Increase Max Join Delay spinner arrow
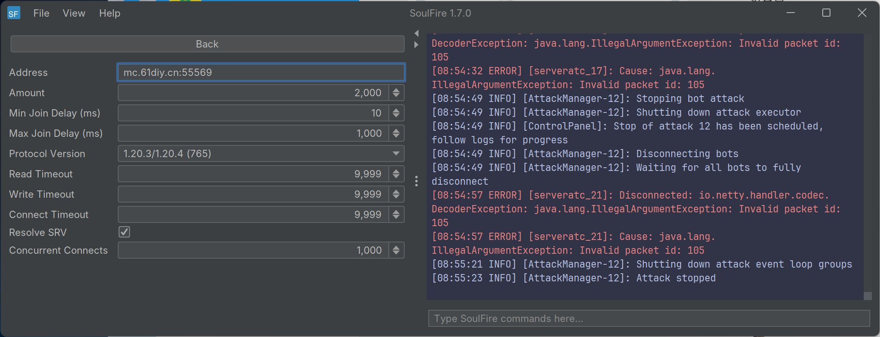 tap(396, 130)
